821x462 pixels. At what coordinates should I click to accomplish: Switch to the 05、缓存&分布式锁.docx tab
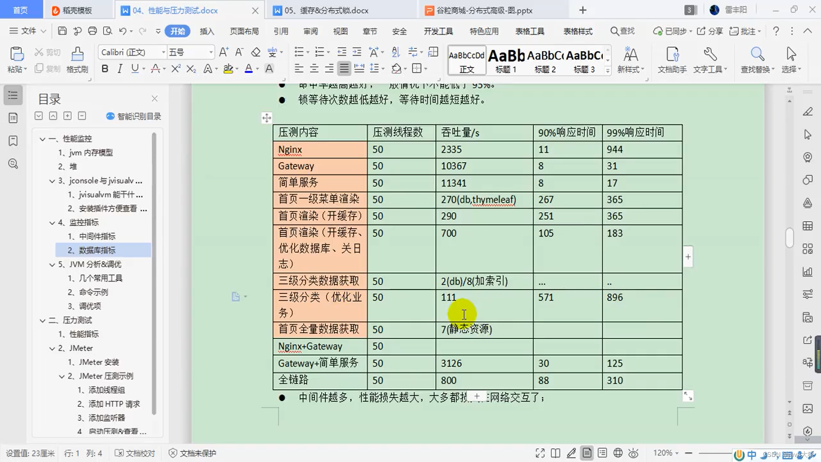pyautogui.click(x=326, y=10)
